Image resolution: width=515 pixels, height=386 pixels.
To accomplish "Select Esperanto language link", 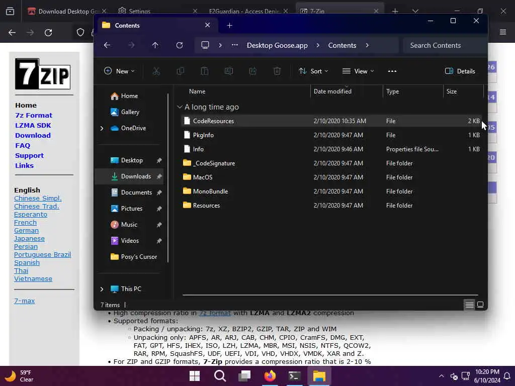I will point(31,215).
